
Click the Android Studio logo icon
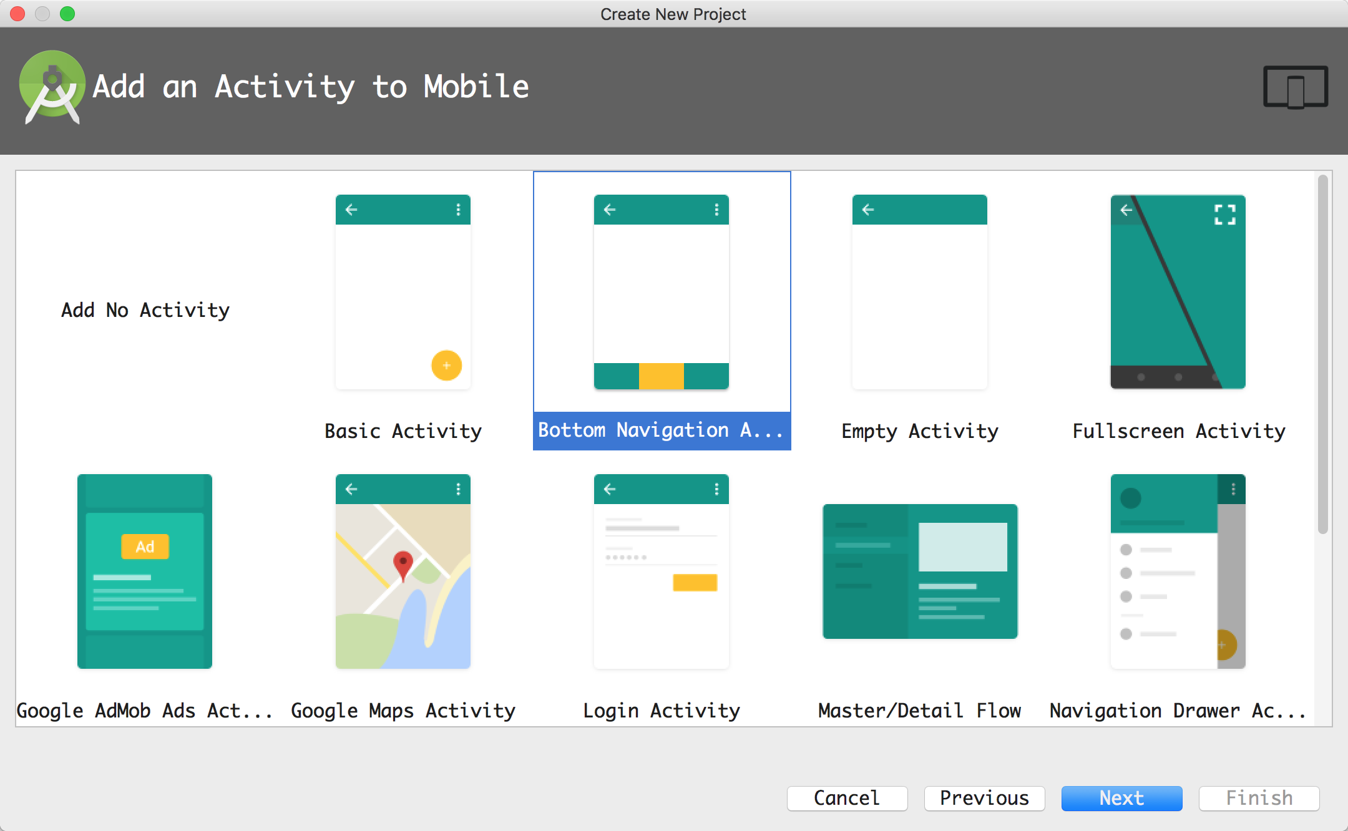point(52,87)
